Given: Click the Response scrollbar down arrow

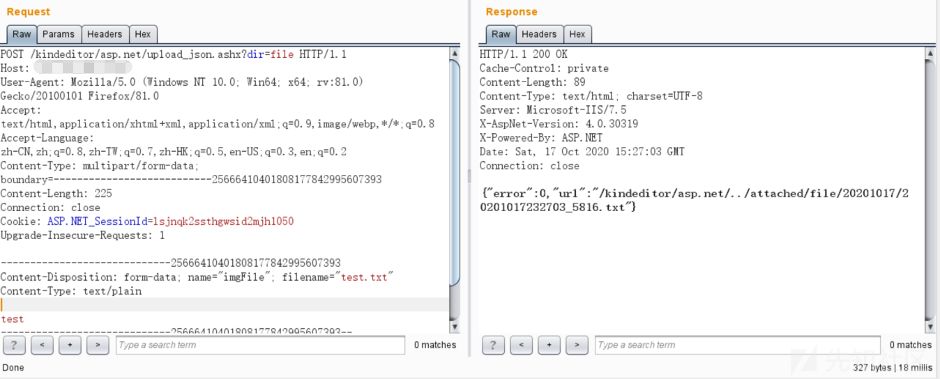Looking at the screenshot, I should point(930,327).
